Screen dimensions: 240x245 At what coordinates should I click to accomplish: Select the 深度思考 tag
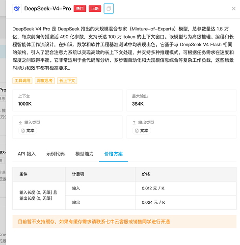coord(45,81)
